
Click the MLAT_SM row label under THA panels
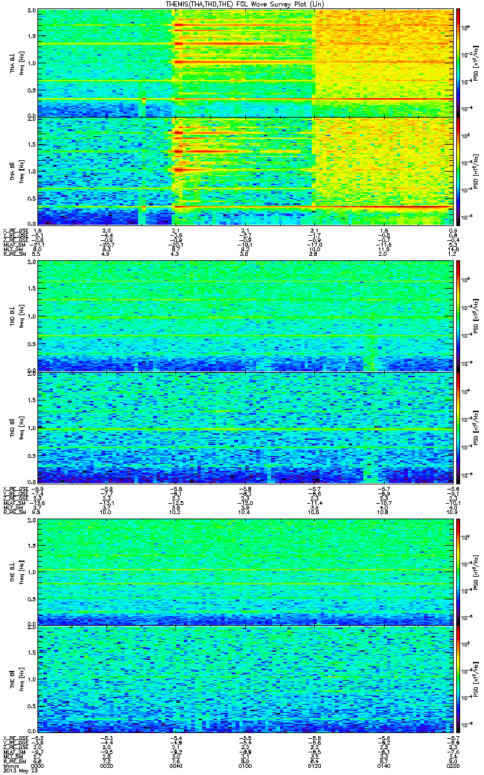(x=14, y=245)
